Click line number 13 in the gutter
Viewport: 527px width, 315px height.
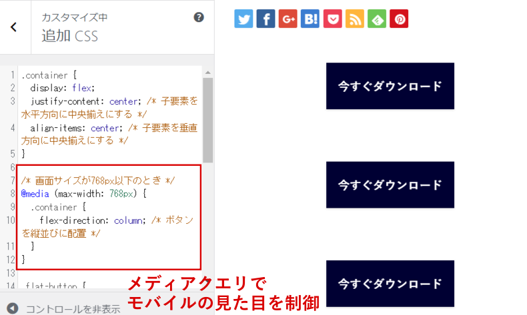point(11,273)
